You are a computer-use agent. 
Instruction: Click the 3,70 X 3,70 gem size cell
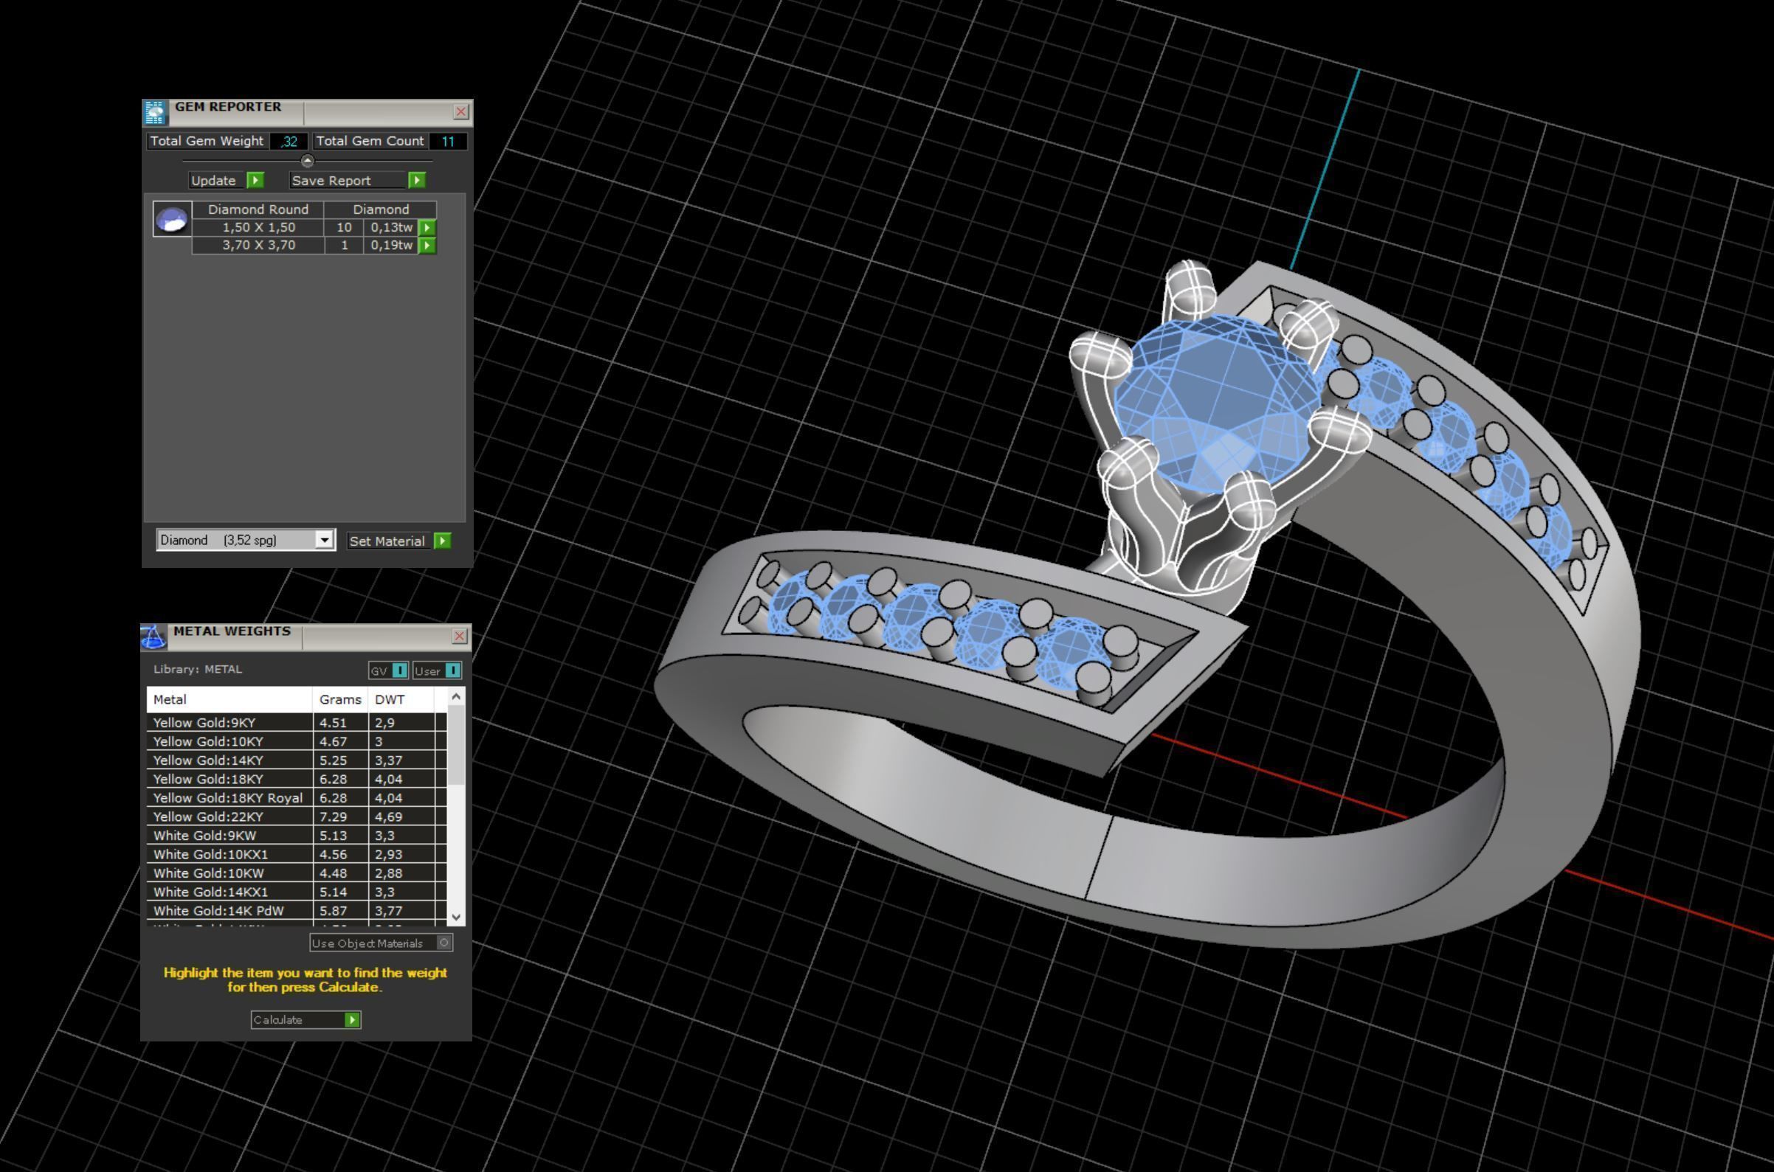pyautogui.click(x=258, y=245)
